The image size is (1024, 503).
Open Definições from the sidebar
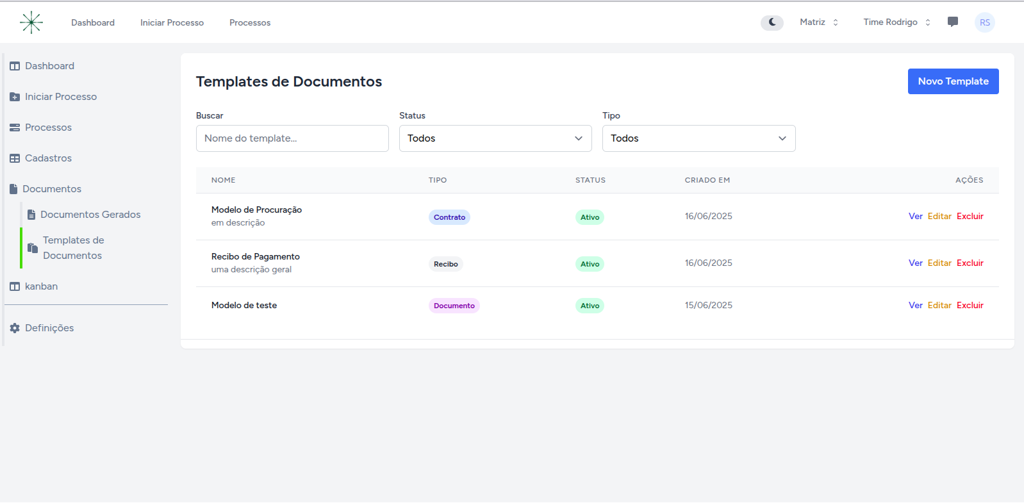click(49, 328)
